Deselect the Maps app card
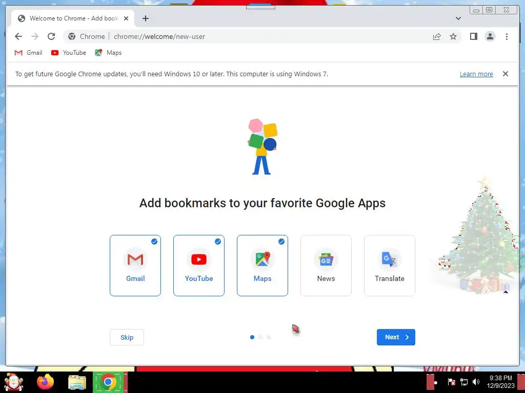525x393 pixels. tap(262, 266)
